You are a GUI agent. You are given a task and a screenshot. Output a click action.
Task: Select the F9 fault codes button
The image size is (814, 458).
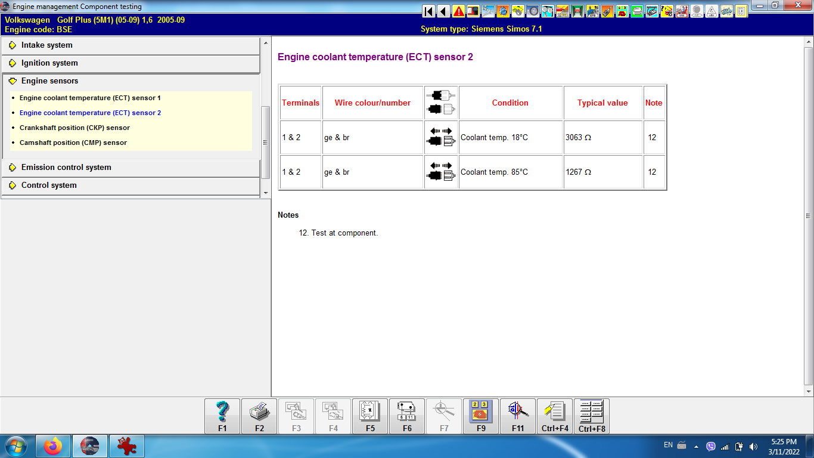click(480, 416)
